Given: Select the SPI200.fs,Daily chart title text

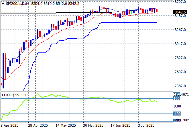Looking at the screenshot, I should [x=17, y=4].
